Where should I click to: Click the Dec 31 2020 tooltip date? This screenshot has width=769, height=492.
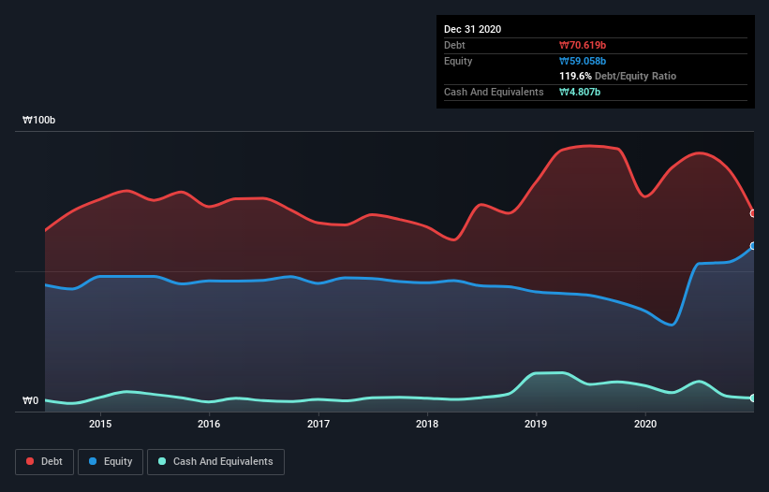(x=472, y=29)
